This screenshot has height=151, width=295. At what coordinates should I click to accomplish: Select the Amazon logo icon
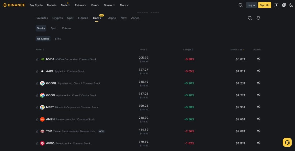click(42, 119)
